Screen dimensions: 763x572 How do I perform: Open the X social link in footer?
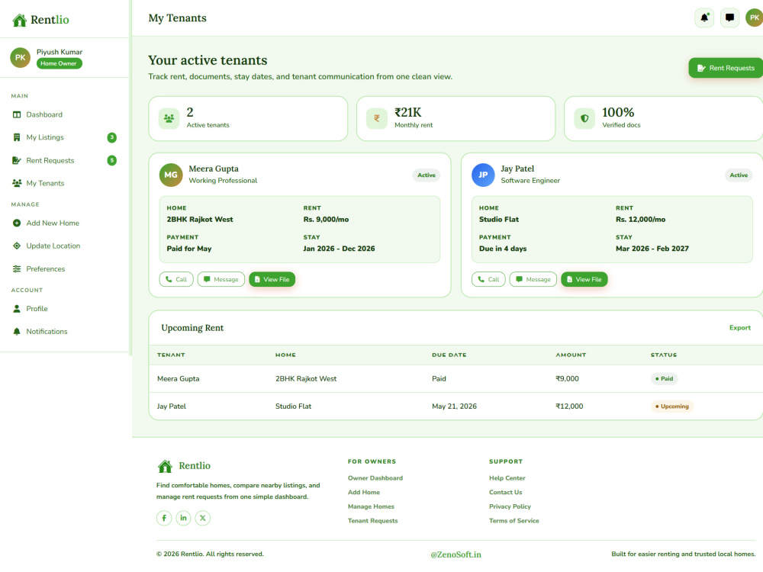tap(203, 518)
